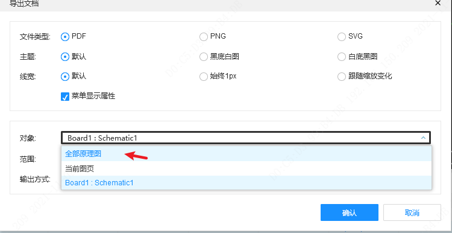This screenshot has height=233, width=452.
Task: Choose SVG as the file type
Action: (342, 37)
